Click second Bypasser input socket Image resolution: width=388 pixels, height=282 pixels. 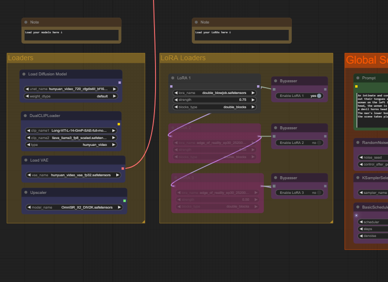[x=274, y=136]
